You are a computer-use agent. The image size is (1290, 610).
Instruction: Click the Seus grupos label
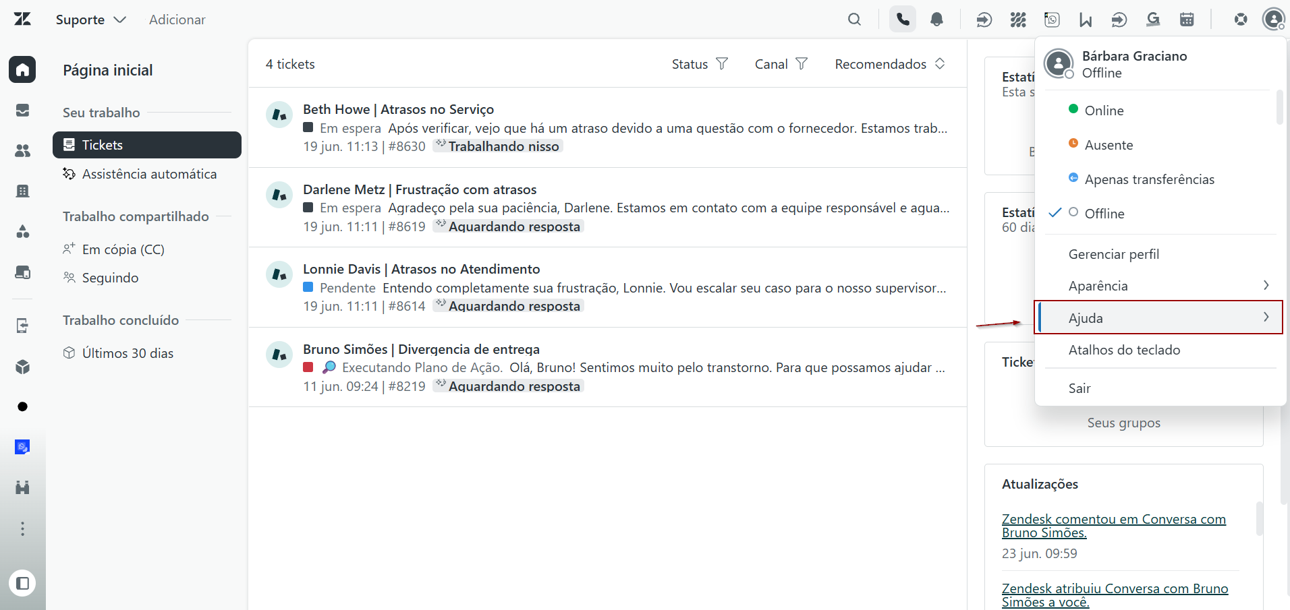1124,423
